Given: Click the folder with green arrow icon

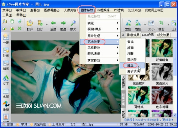Looking at the screenshot, I should 12,28.
